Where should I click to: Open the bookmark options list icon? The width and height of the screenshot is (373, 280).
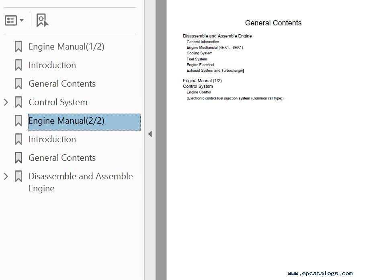click(11, 21)
